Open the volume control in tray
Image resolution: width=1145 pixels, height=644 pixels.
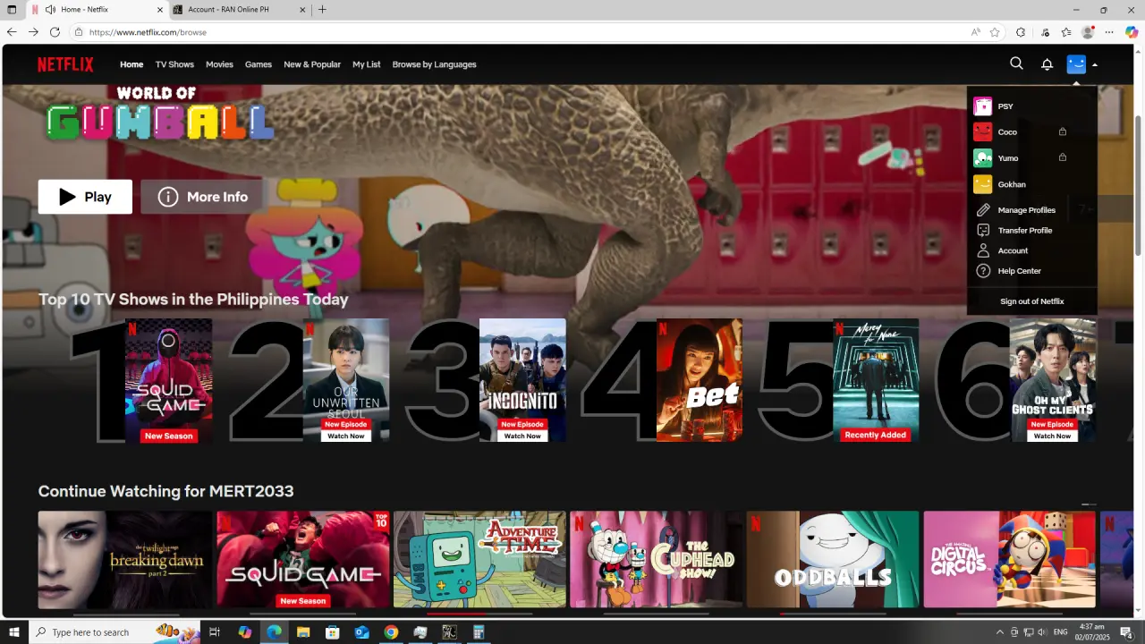[1043, 632]
